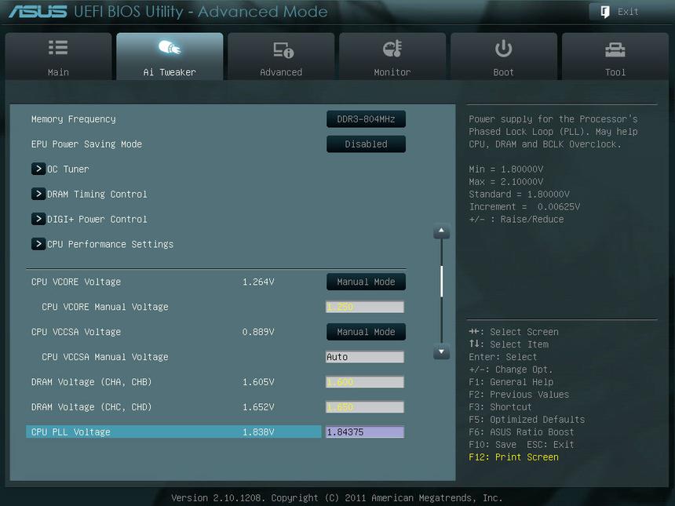Expand the OC Tuner submenu
The width and height of the screenshot is (675, 506).
point(38,169)
